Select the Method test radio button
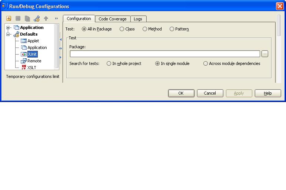This screenshot has height=190, width=286. (144, 29)
